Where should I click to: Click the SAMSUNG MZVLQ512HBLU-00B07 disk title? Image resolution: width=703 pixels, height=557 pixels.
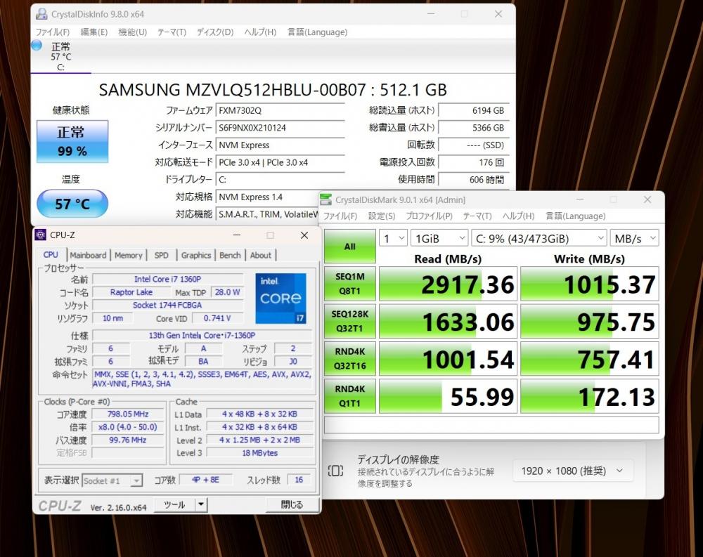(x=273, y=90)
